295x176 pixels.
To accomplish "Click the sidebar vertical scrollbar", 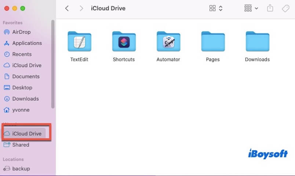I will point(53,64).
